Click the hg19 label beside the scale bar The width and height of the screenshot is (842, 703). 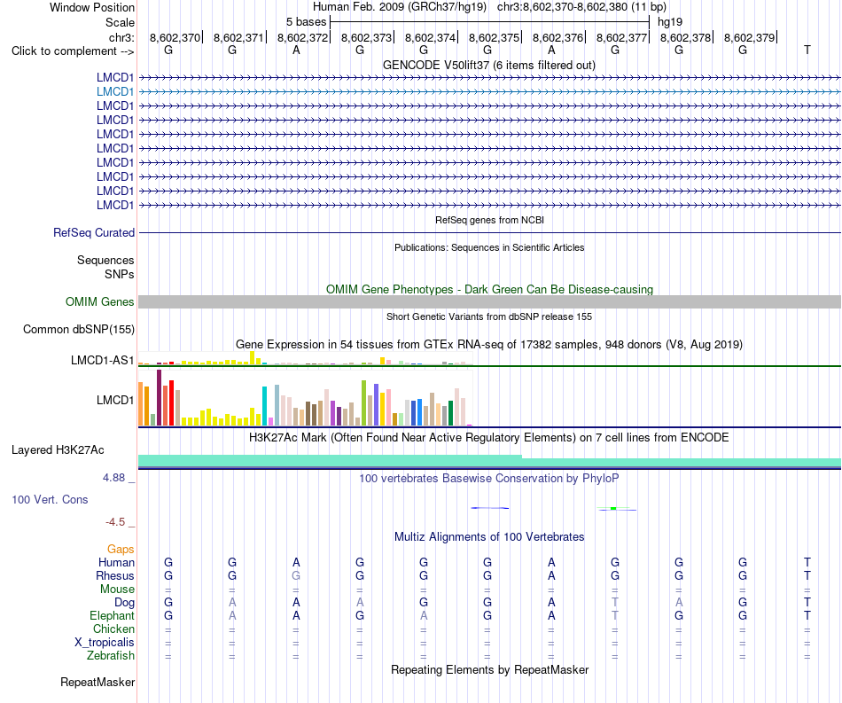pyautogui.click(x=670, y=22)
